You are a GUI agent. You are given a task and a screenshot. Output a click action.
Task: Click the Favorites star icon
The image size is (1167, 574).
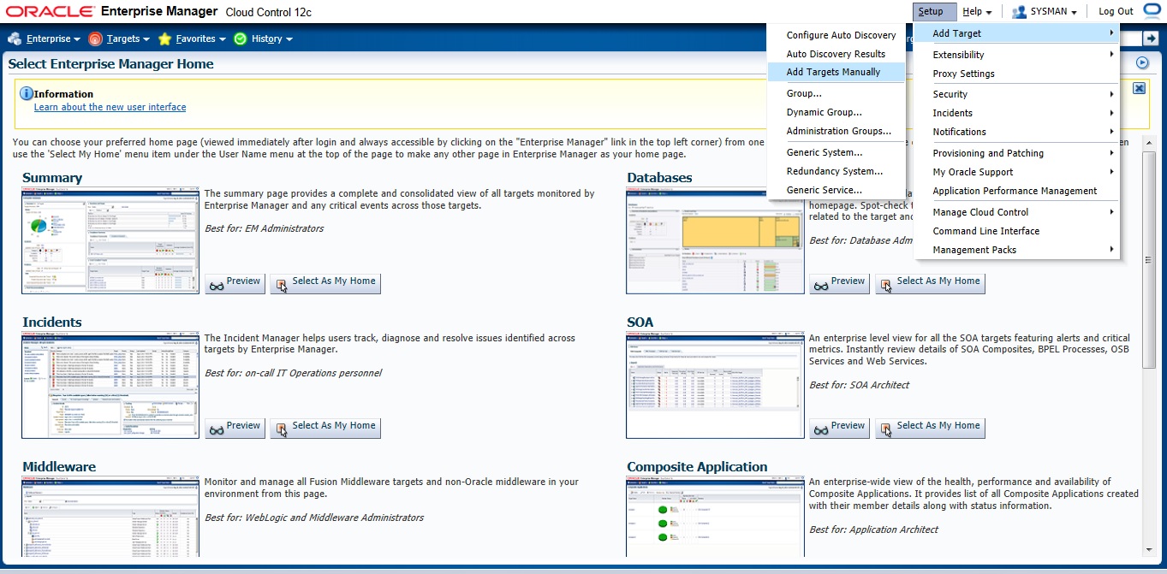(164, 39)
